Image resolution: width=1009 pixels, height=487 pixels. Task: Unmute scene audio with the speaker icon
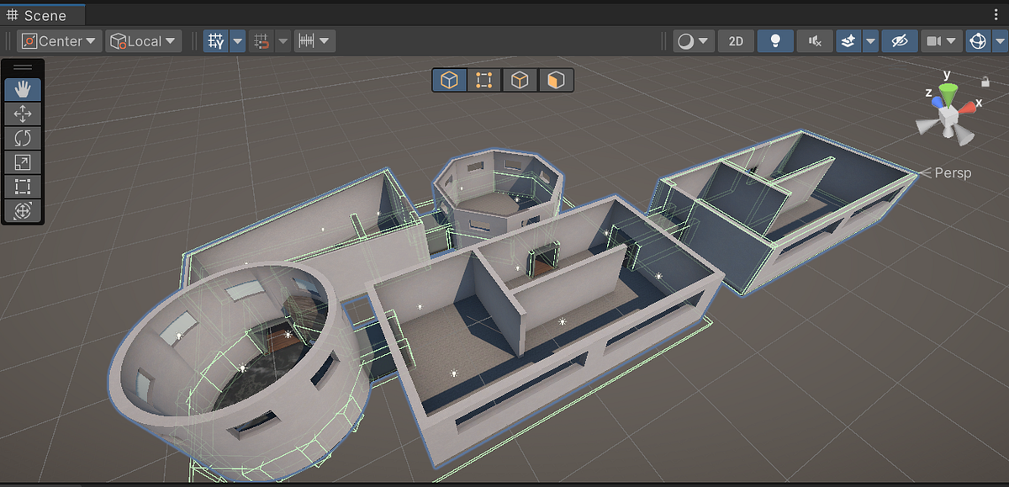pyautogui.click(x=813, y=40)
